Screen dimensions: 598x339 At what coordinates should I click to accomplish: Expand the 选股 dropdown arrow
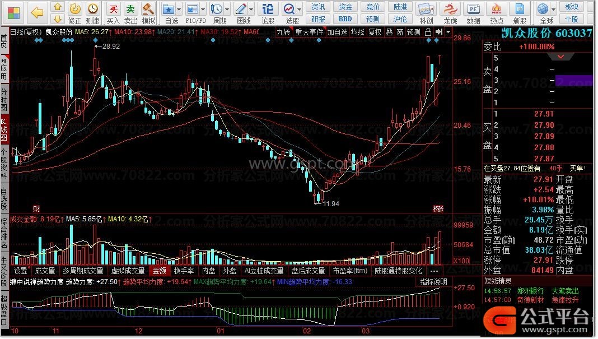pos(300,9)
